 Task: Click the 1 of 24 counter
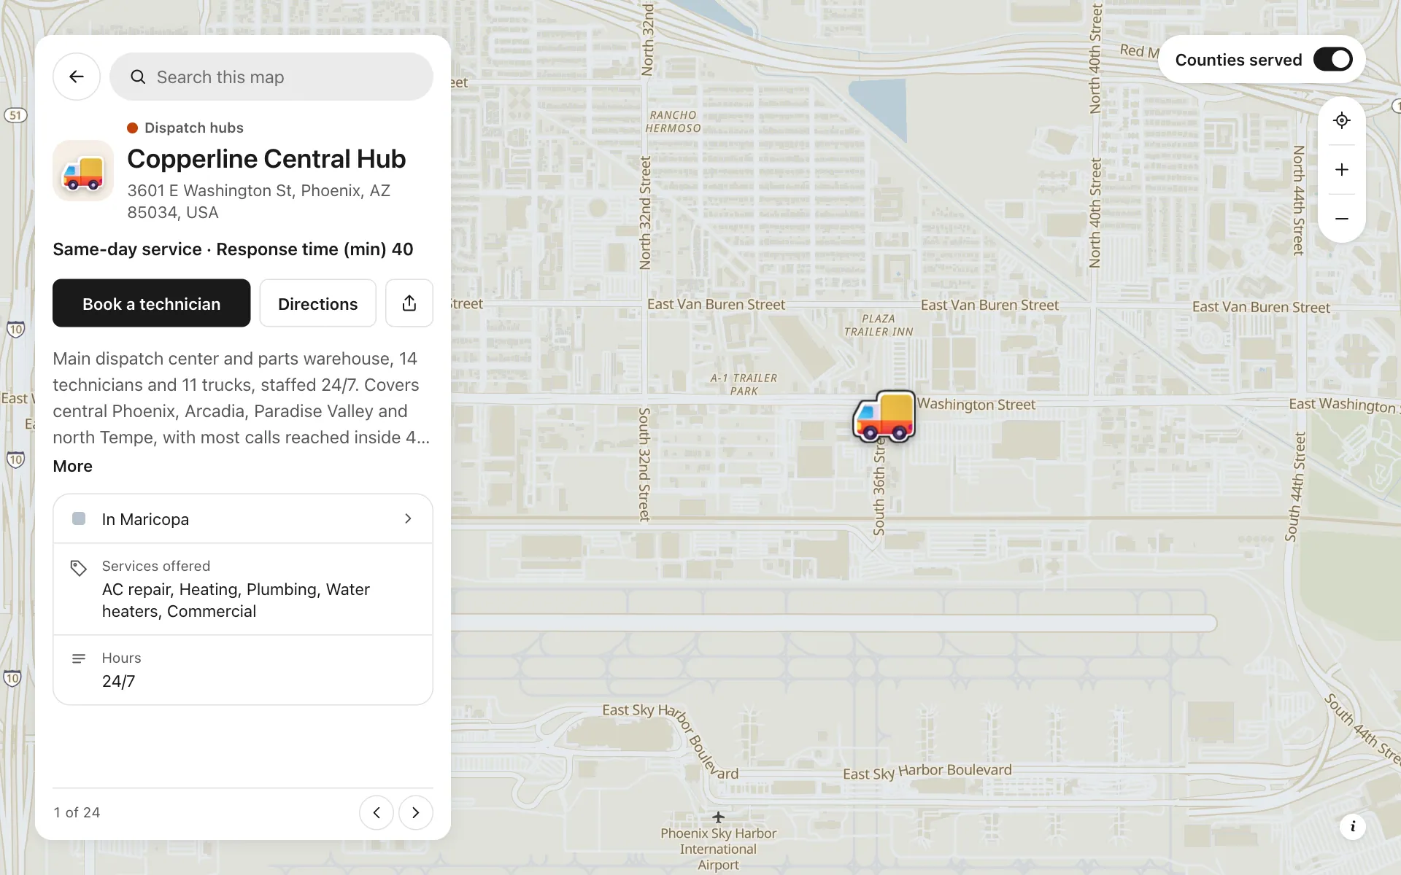coord(77,812)
